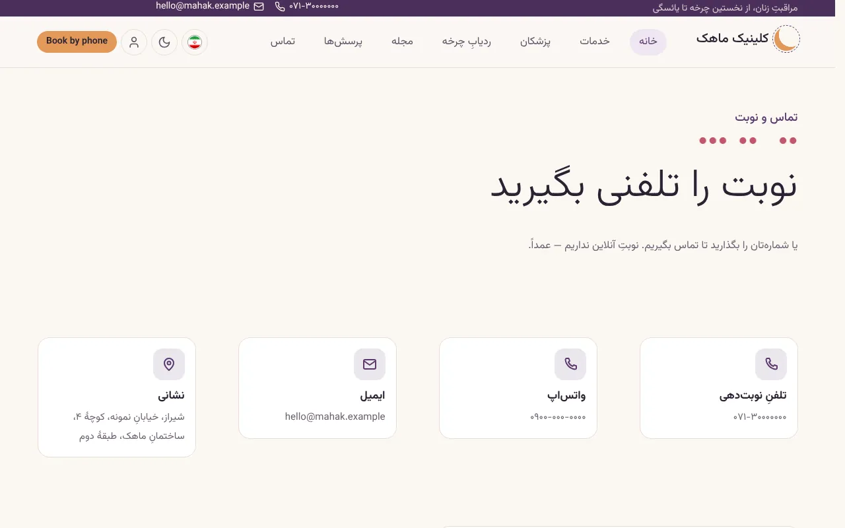Click the تلفنِ نوبت‌دهی card title
Screen dimensions: 845x528
[x=753, y=395]
